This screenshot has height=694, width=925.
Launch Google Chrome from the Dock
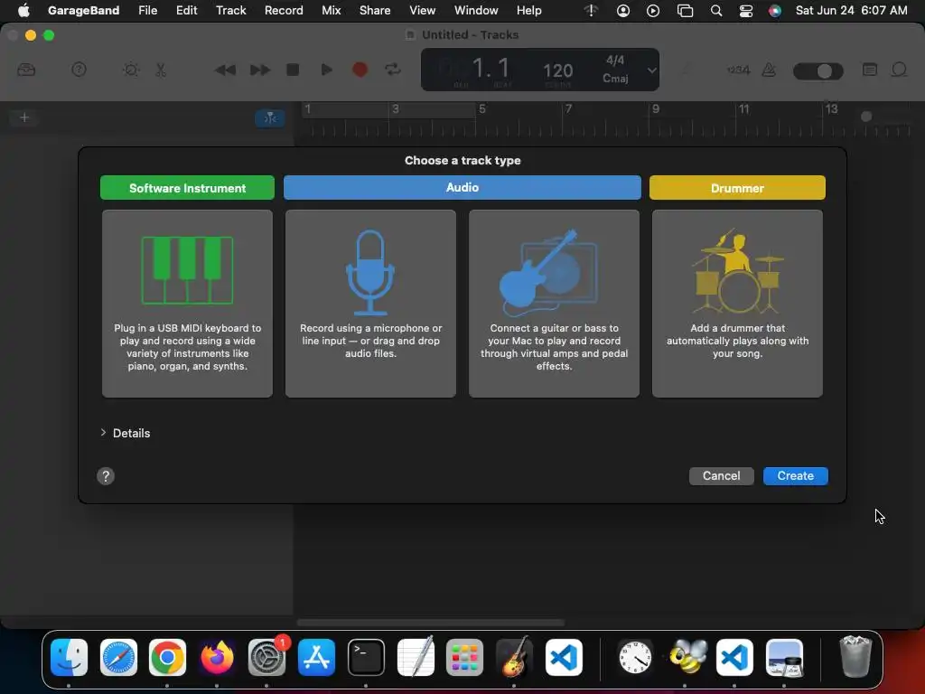click(167, 657)
